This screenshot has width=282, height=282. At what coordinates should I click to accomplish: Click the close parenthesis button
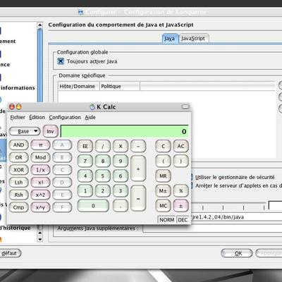[180, 161]
